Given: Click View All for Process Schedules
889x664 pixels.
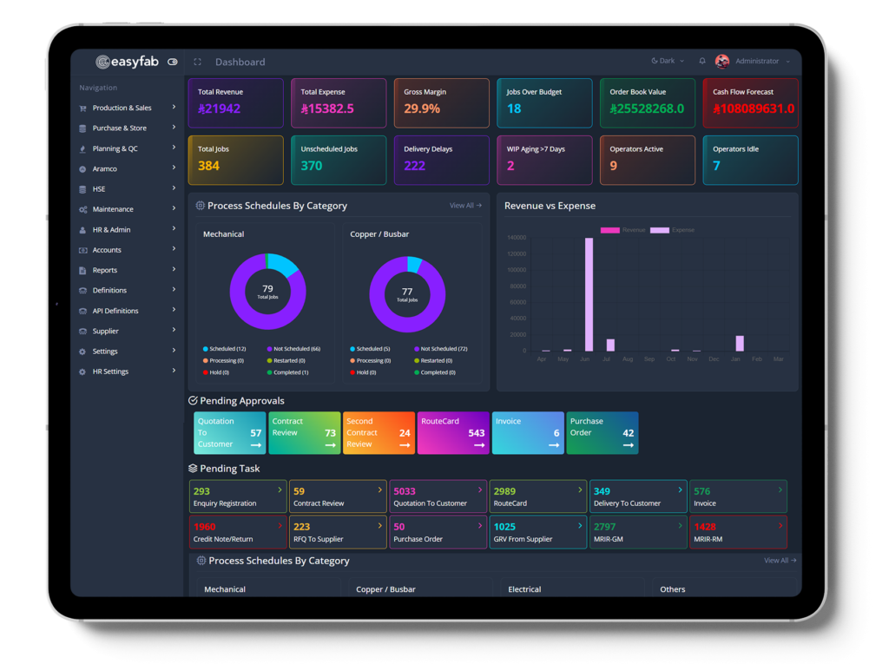Looking at the screenshot, I should coord(465,206).
